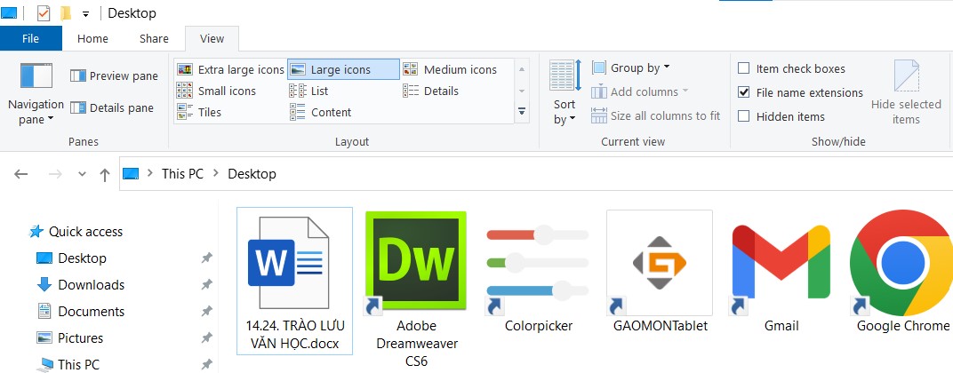
Task: Open the Group by dropdown
Action: click(x=631, y=67)
